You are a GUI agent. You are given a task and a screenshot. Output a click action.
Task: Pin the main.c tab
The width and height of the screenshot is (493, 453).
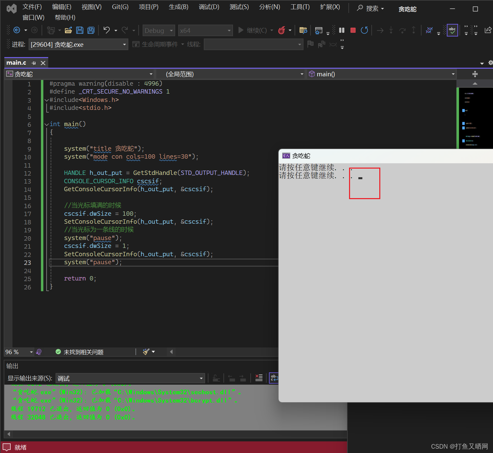34,63
